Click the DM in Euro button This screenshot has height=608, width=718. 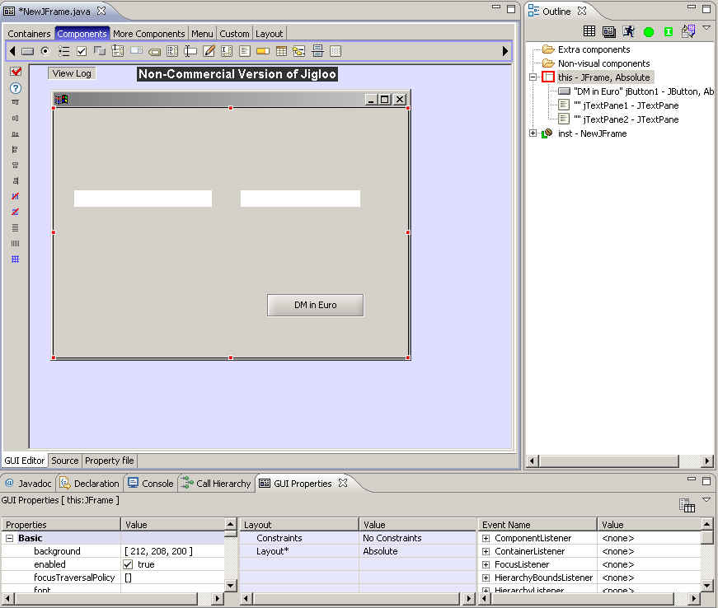click(x=316, y=305)
